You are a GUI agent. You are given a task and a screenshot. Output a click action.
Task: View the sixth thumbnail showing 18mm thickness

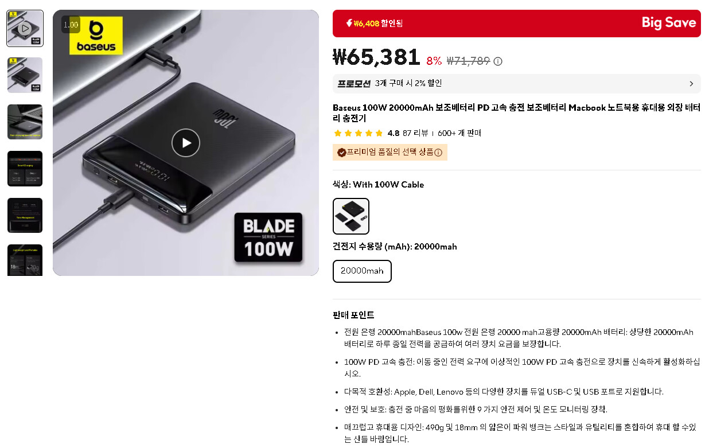click(x=25, y=260)
